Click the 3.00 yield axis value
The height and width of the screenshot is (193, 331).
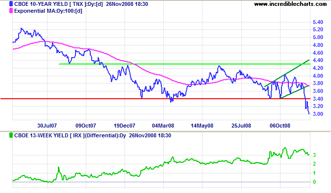318,114
